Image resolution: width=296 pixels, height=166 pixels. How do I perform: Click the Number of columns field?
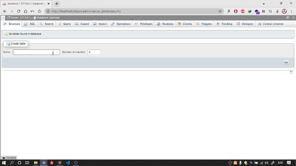pyautogui.click(x=94, y=52)
